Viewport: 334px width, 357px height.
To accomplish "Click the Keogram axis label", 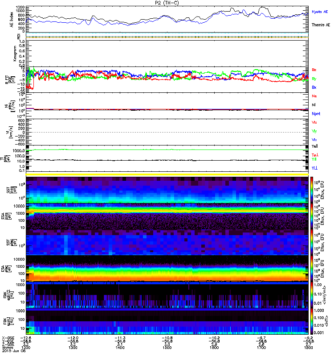I will (x=15, y=54).
